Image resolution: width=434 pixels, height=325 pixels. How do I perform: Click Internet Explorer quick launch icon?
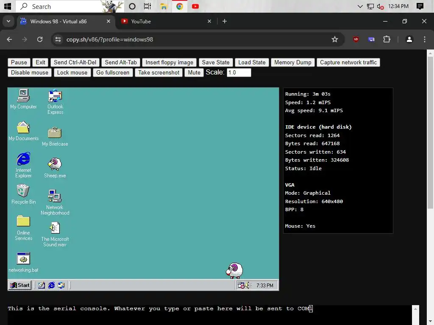[51, 285]
